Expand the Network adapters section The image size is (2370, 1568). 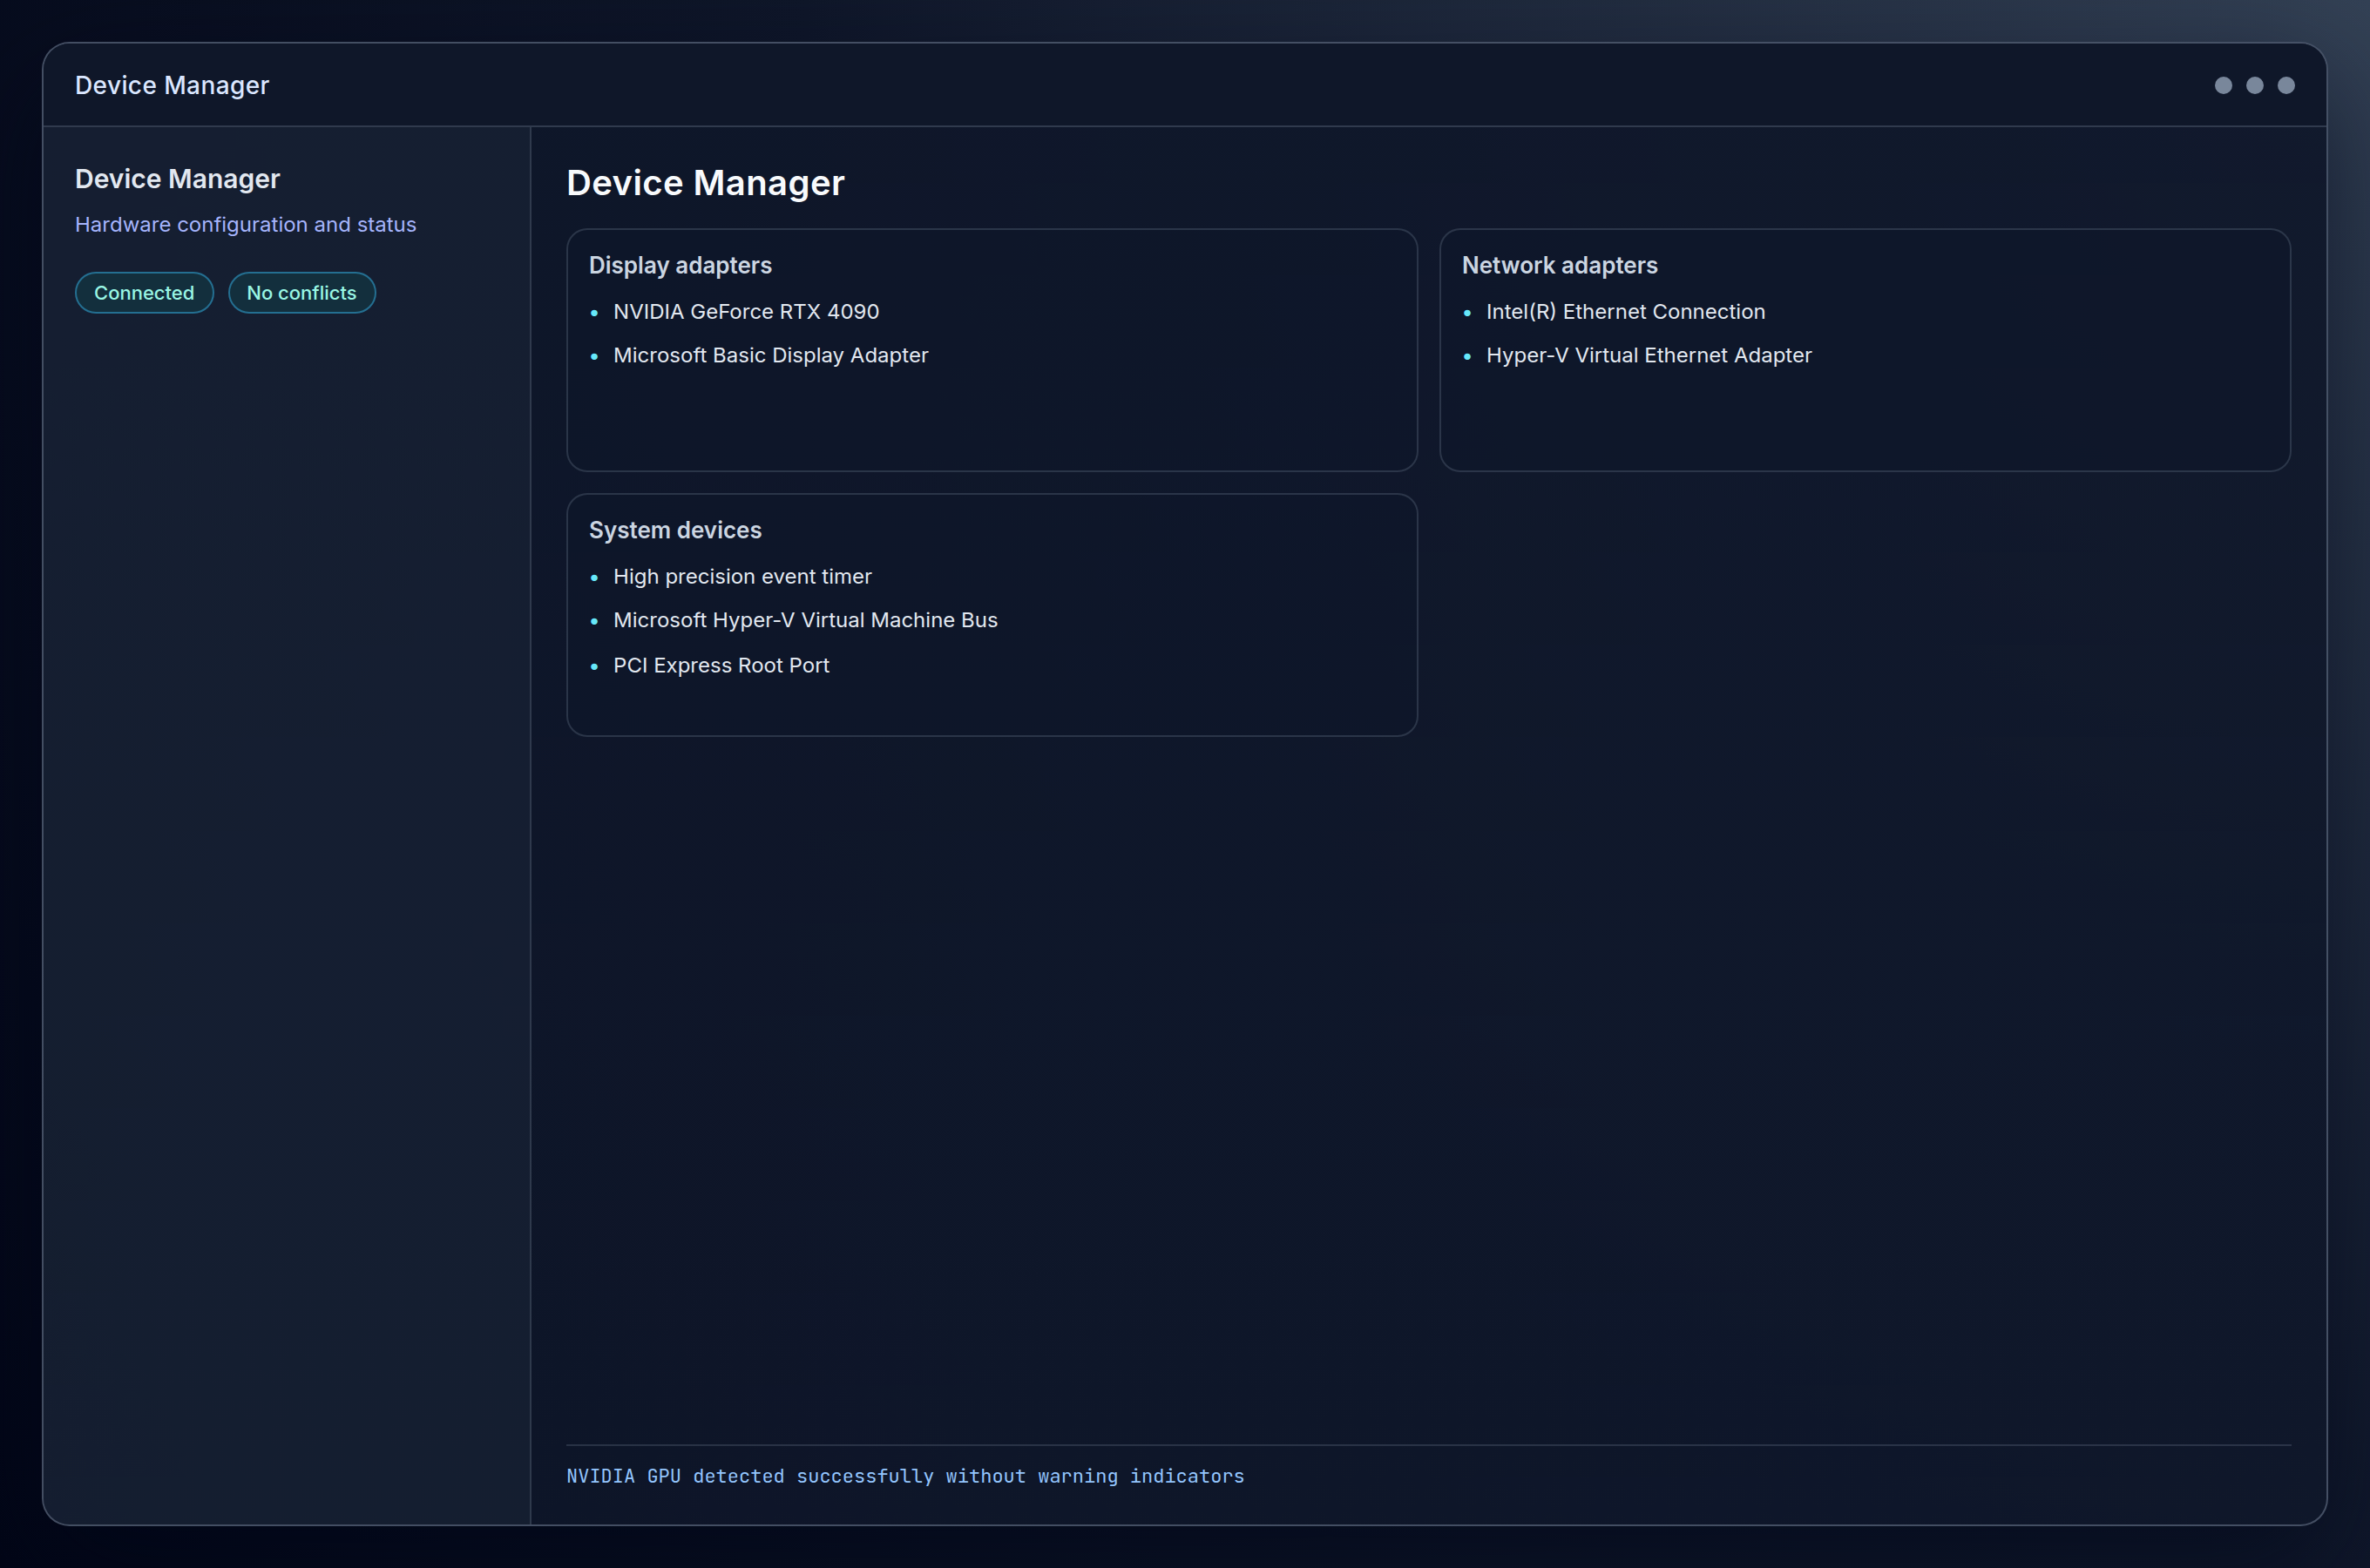[1560, 265]
